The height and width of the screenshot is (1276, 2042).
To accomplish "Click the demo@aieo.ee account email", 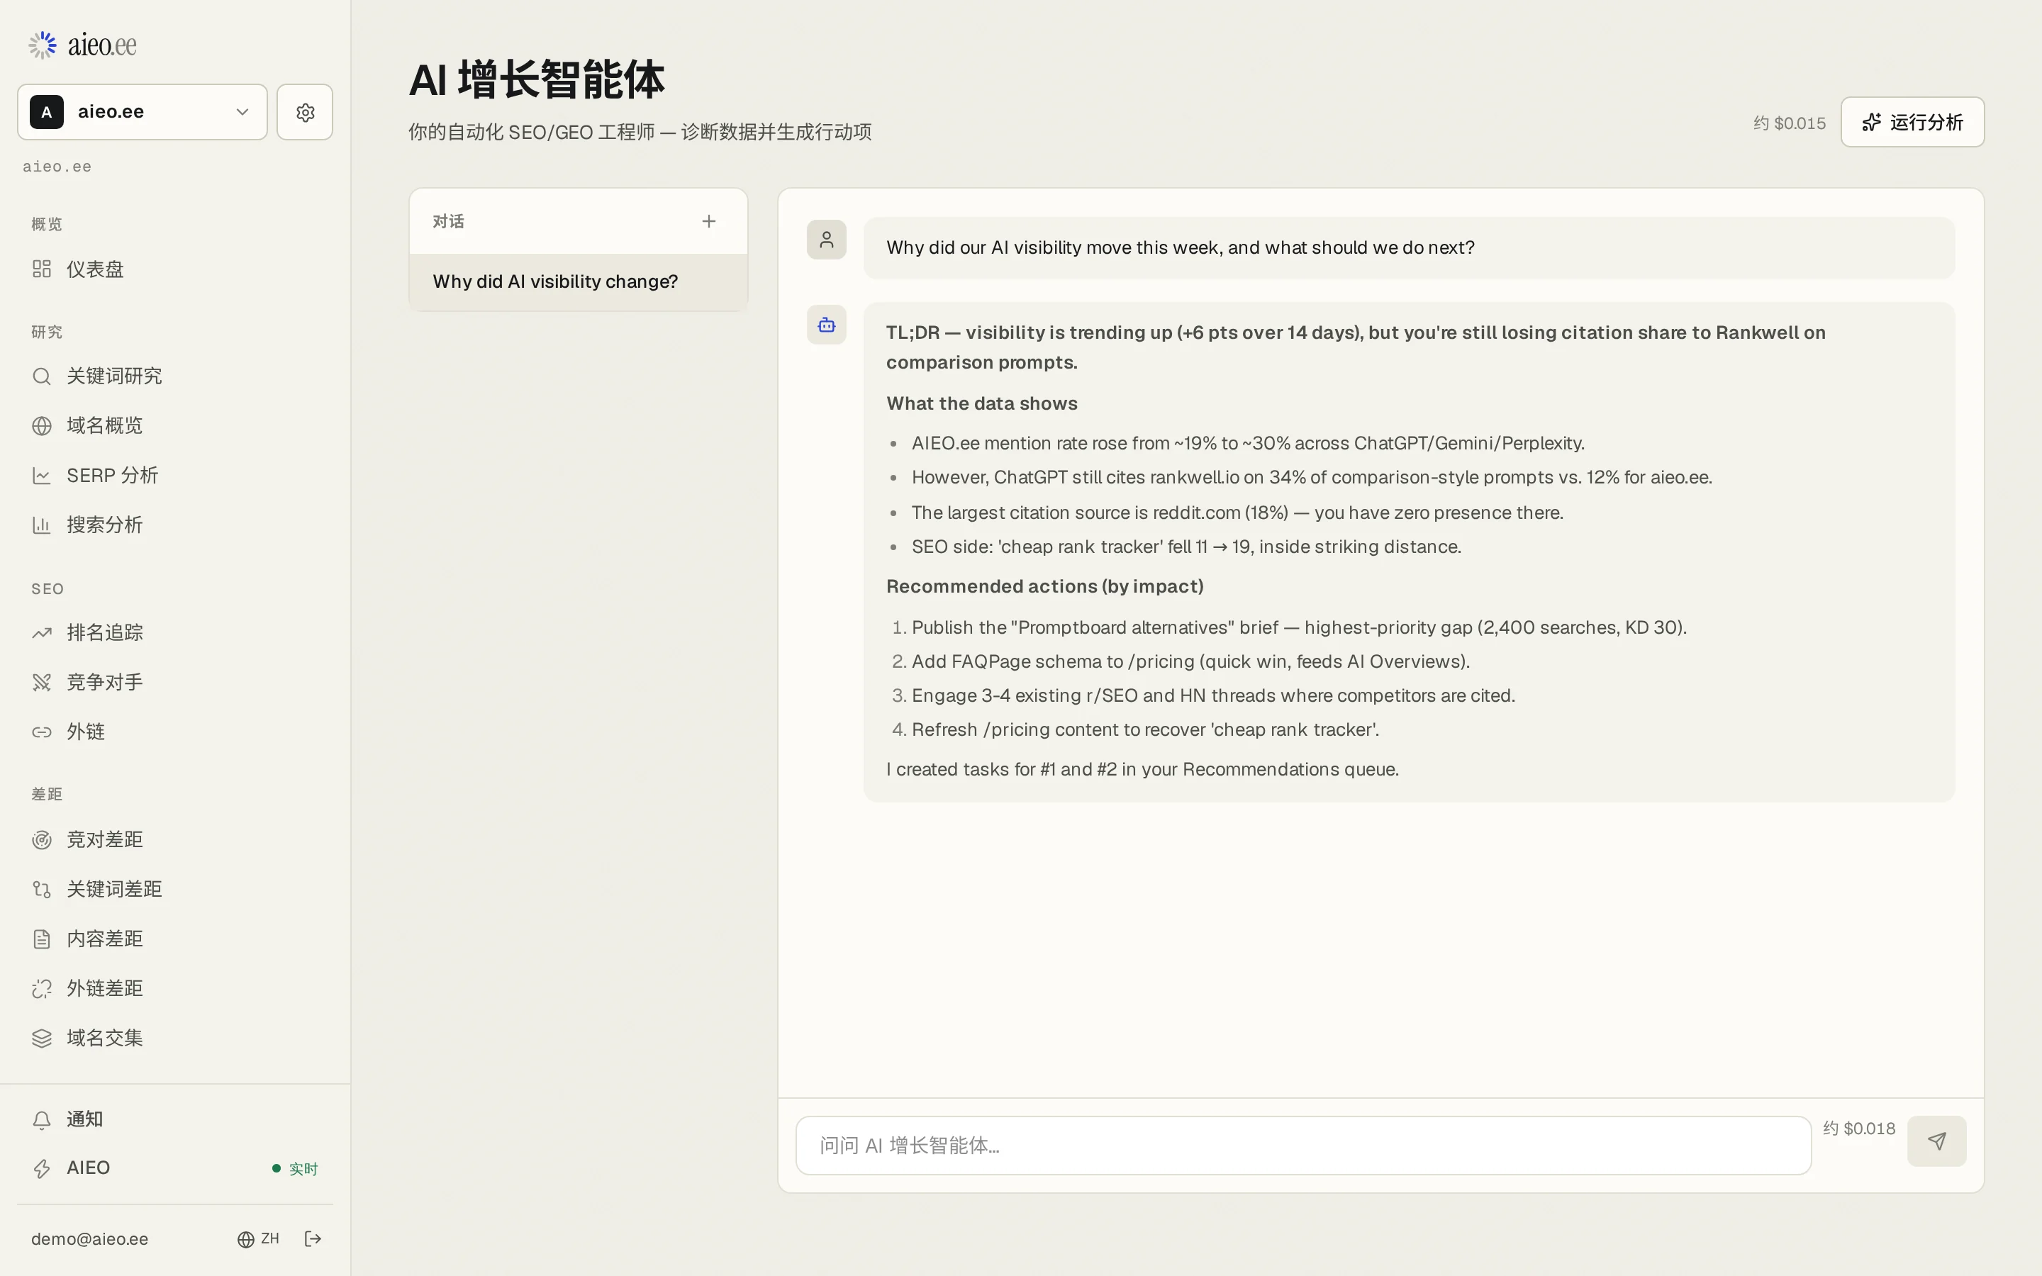I will pos(89,1239).
